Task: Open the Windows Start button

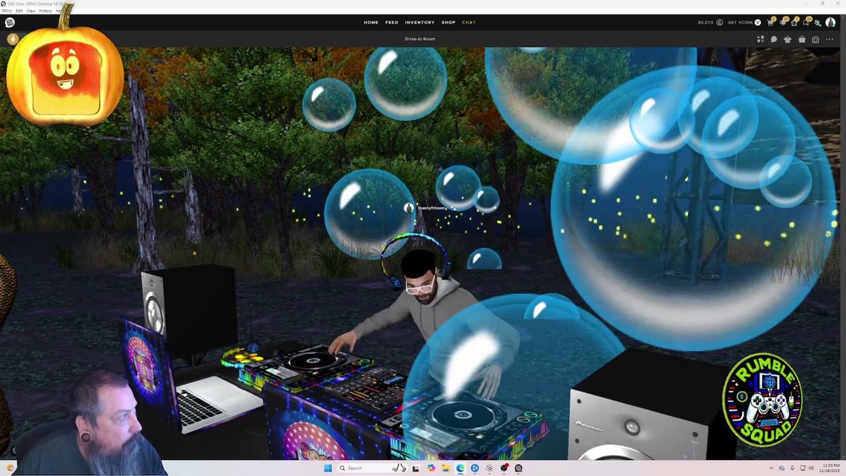Action: 328,468
